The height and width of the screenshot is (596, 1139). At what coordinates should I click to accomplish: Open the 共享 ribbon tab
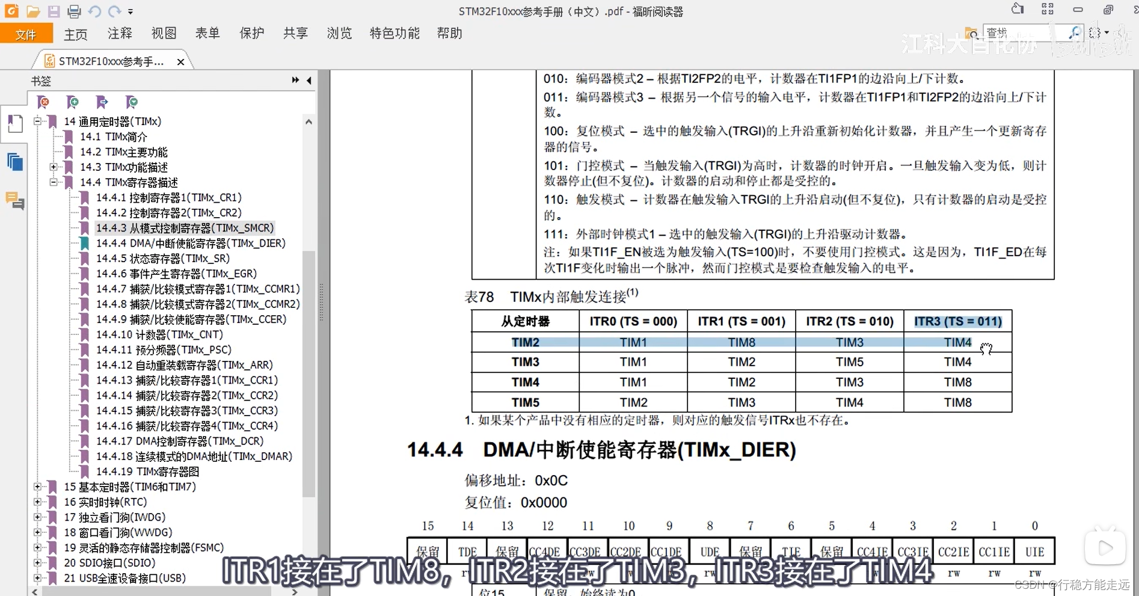295,34
